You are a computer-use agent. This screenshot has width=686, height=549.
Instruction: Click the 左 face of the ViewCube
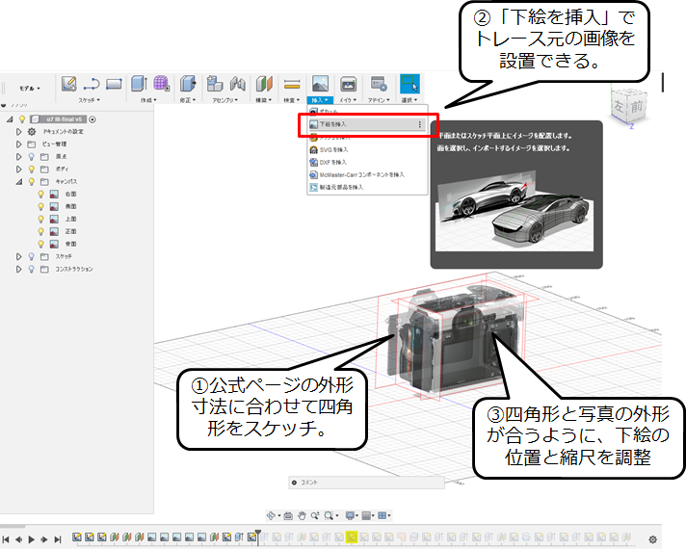(x=619, y=105)
